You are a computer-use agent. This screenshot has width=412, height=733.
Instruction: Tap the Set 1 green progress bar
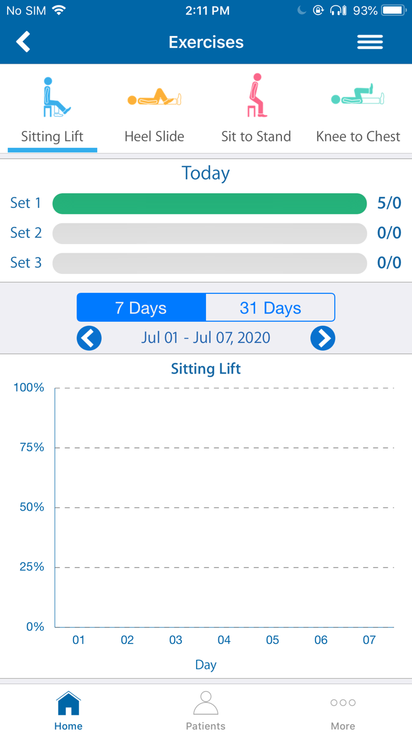[x=210, y=204]
